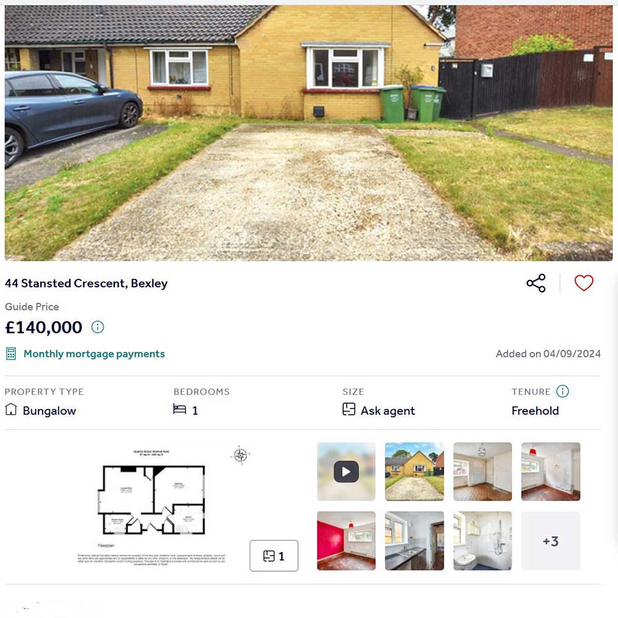Click the bedrooms bed icon
The height and width of the screenshot is (618, 618).
click(x=180, y=409)
